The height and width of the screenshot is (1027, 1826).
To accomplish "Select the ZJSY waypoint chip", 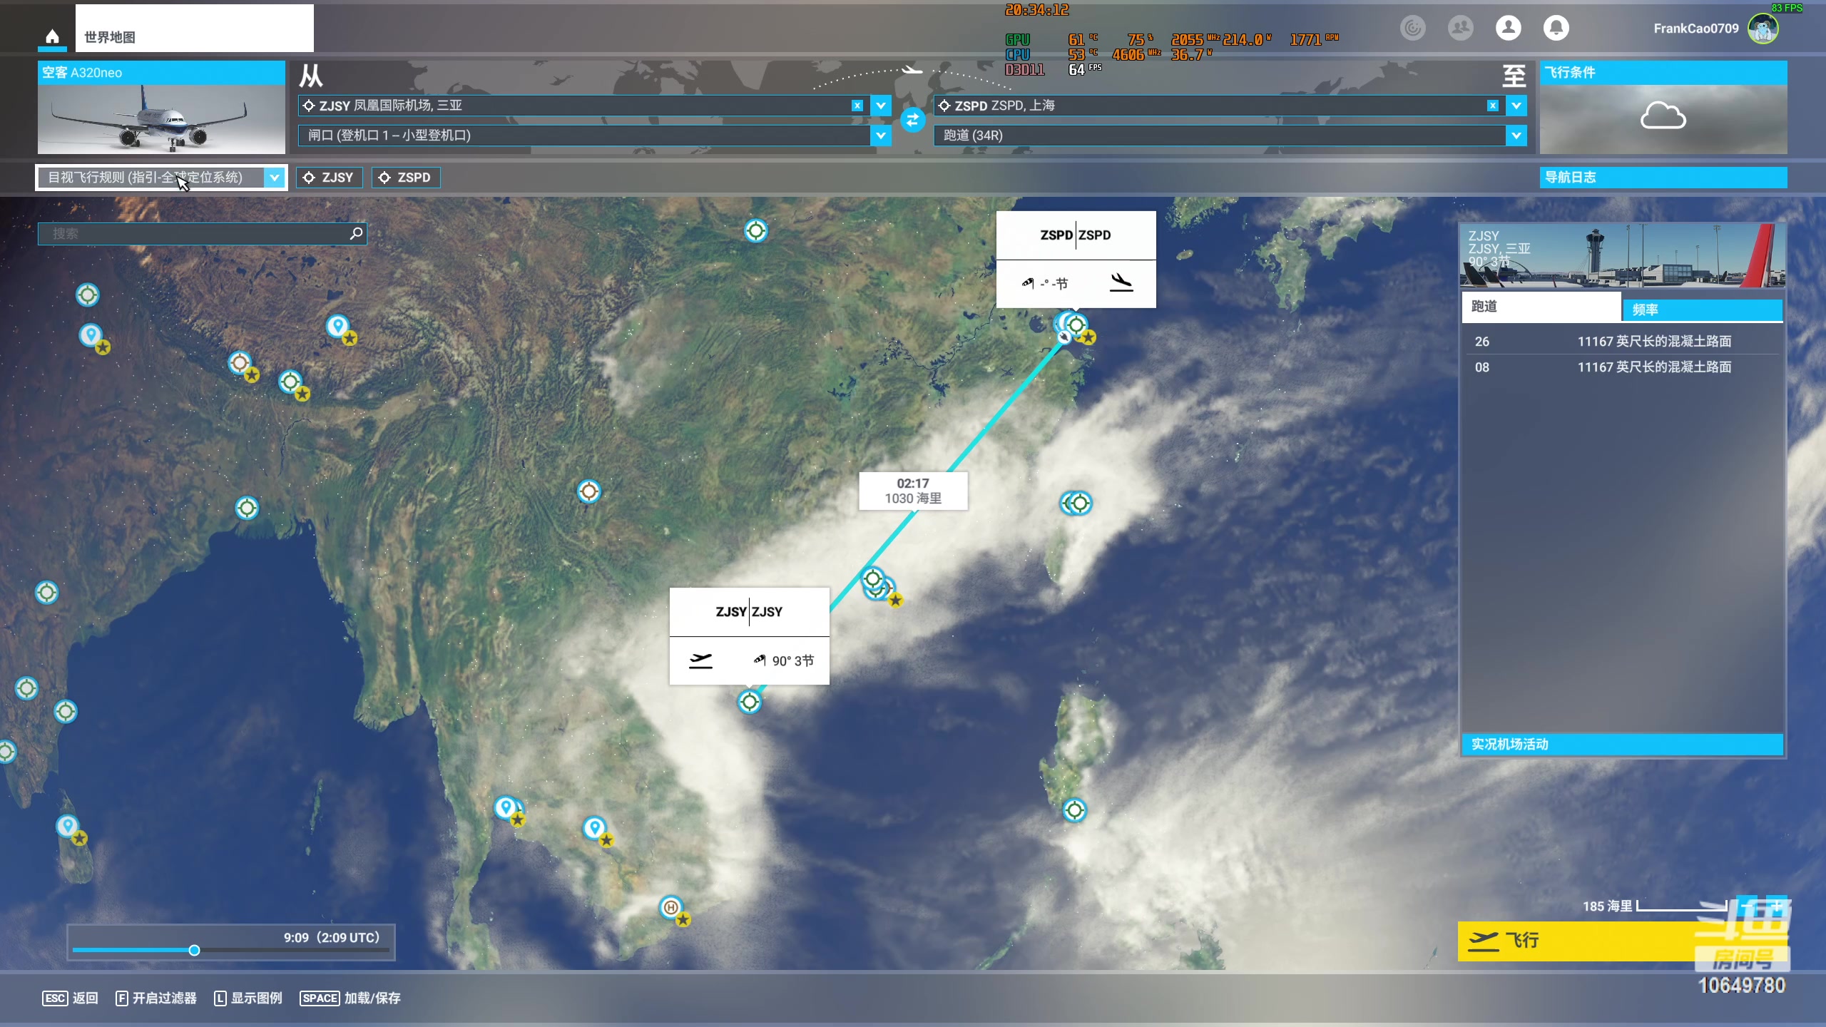I will pos(329,178).
